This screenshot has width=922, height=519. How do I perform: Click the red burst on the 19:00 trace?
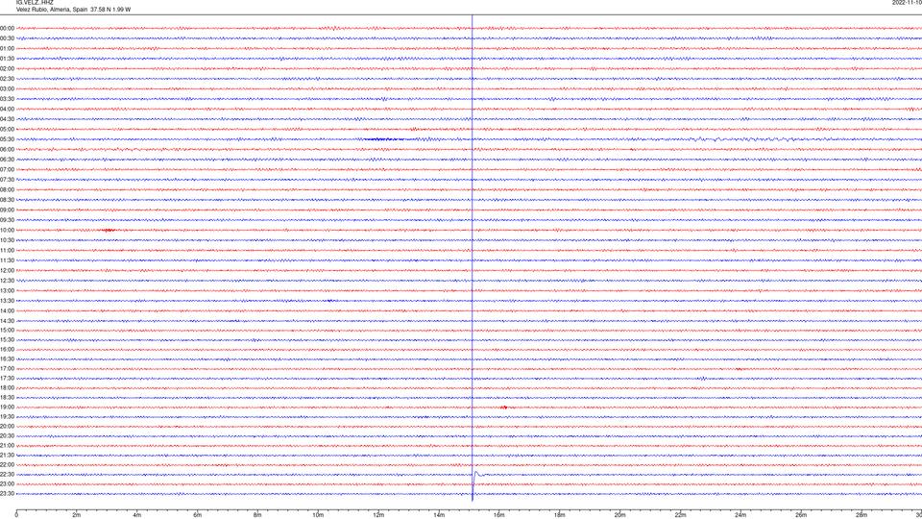coord(504,408)
